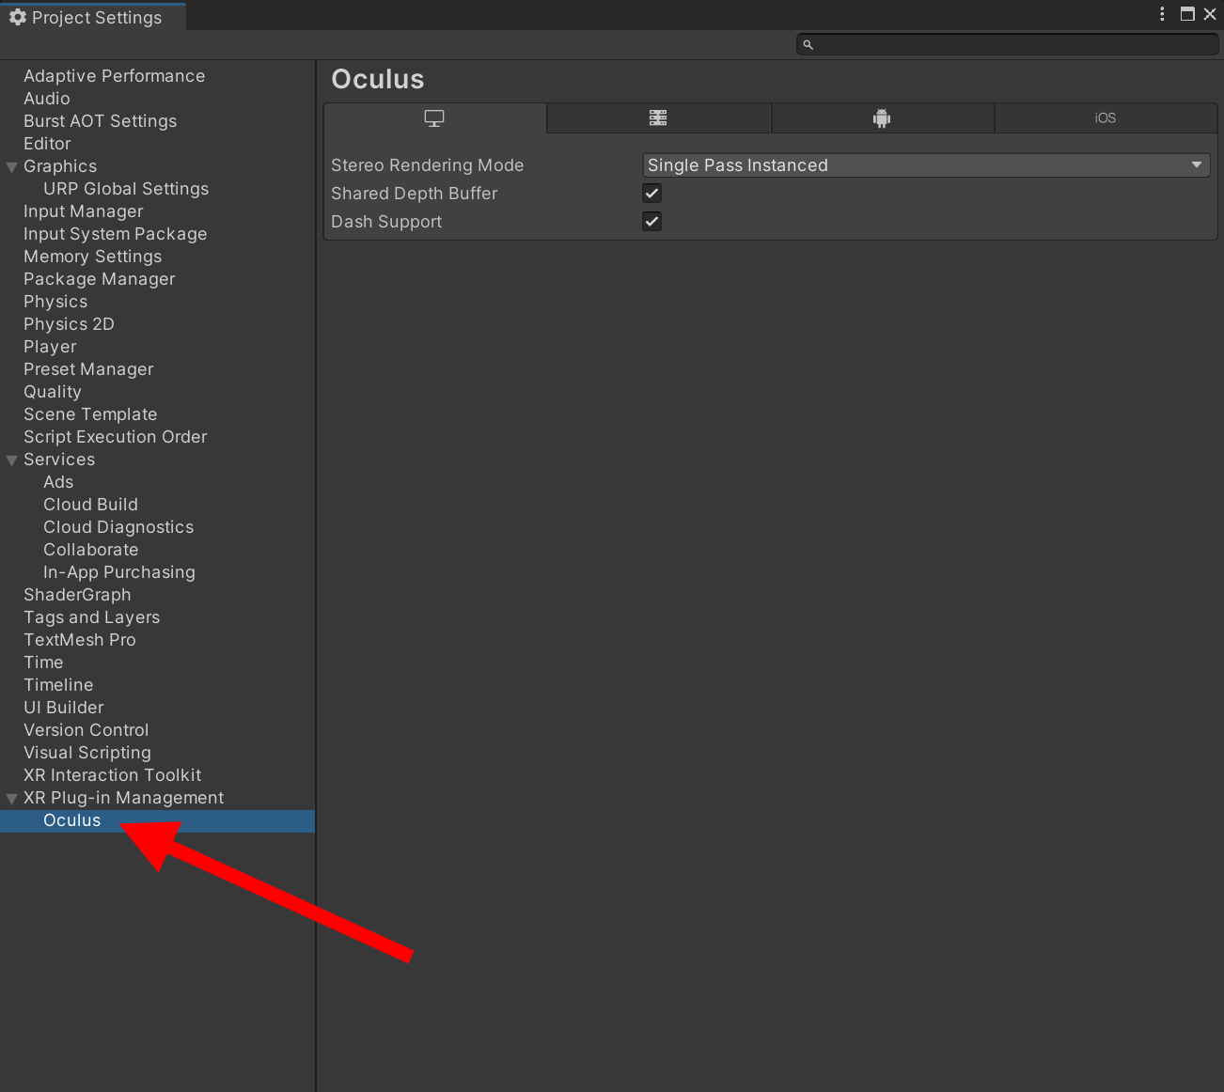1224x1092 pixels.
Task: Collapse the Graphics tree section
Action: pos(12,167)
